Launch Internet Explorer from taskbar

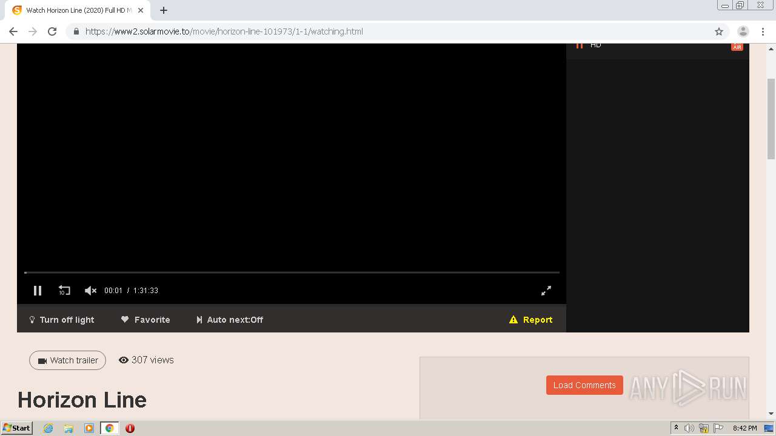(x=48, y=428)
